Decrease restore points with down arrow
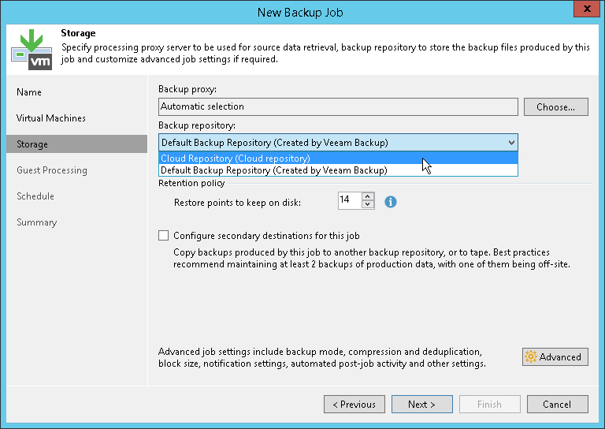 [368, 206]
